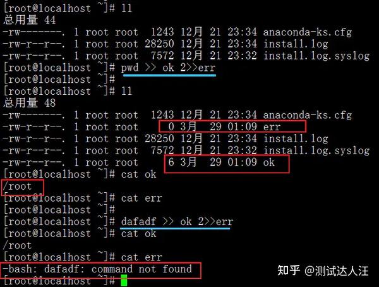Click the second '/root' output line
This screenshot has width=379, height=287.
pos(17,245)
